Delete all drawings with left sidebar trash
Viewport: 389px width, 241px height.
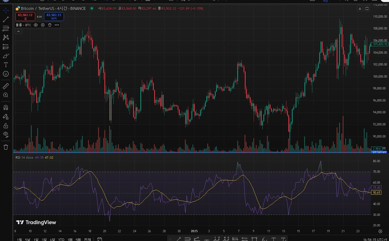[6, 147]
